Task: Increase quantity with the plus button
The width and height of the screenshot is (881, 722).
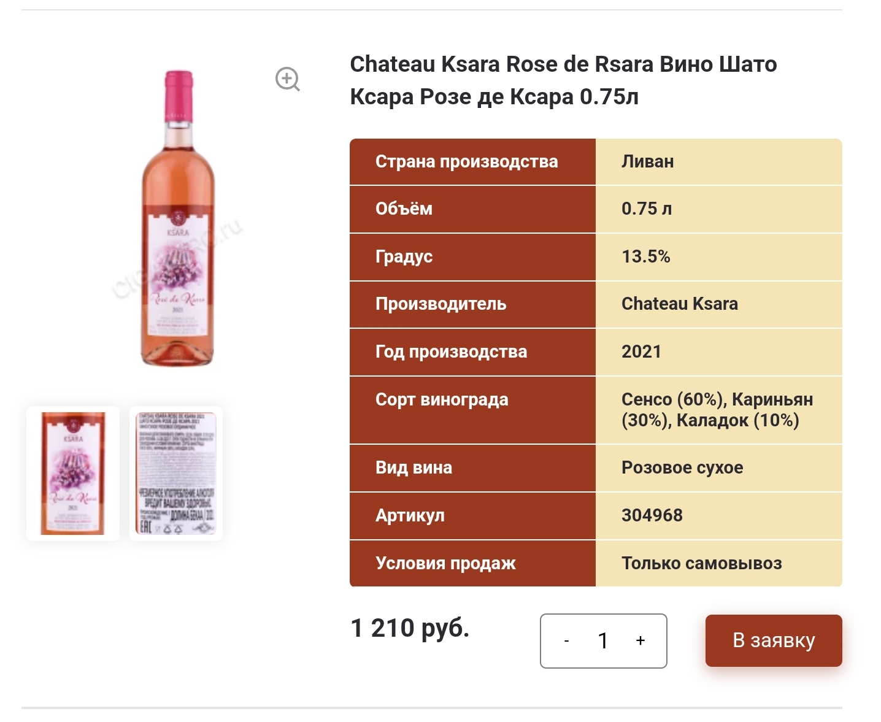Action: click(641, 641)
